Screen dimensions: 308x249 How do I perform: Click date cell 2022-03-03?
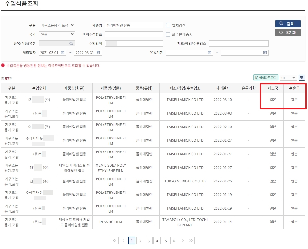point(223,113)
